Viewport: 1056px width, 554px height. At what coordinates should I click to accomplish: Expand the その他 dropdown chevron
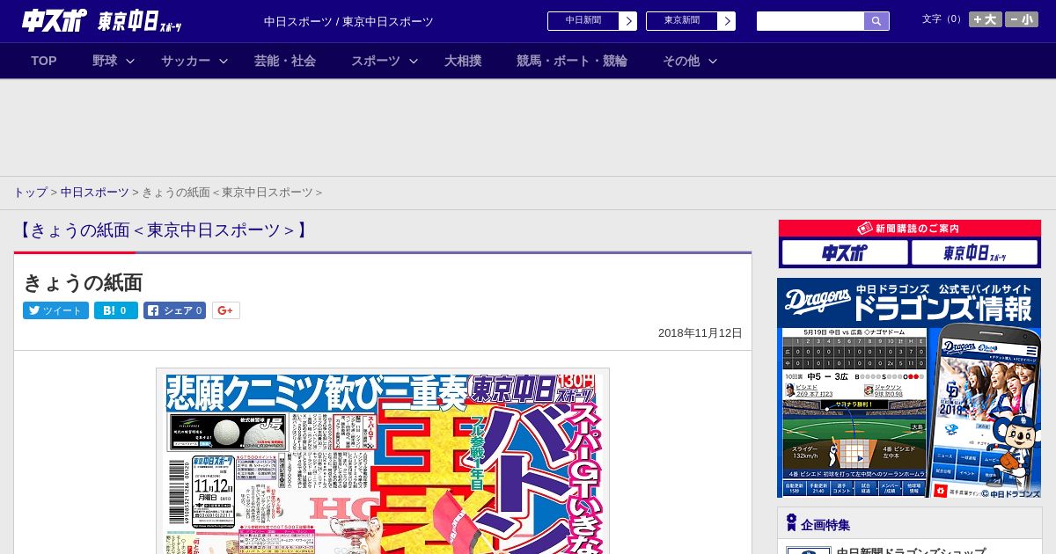(x=713, y=61)
